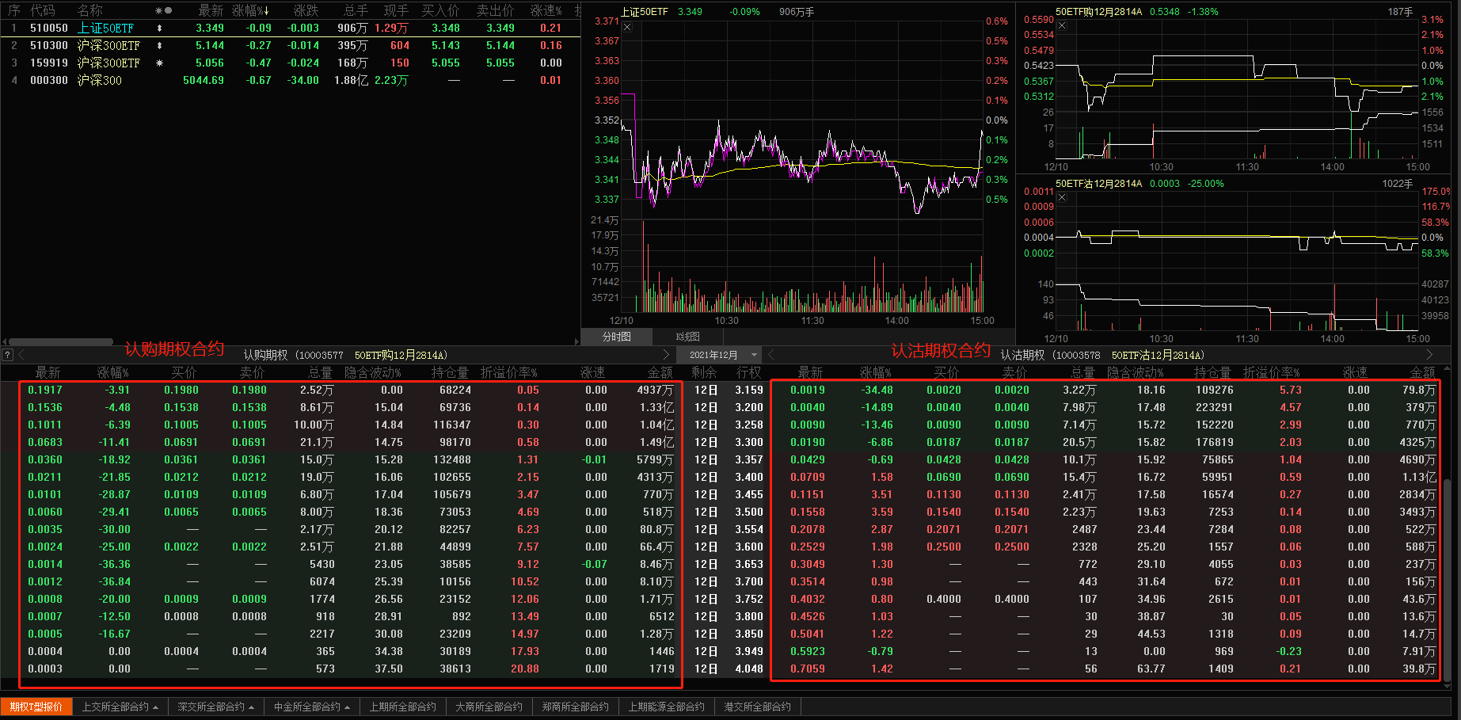Click call latest price 0.0360
Screen dimensions: 1461x720
click(x=45, y=459)
